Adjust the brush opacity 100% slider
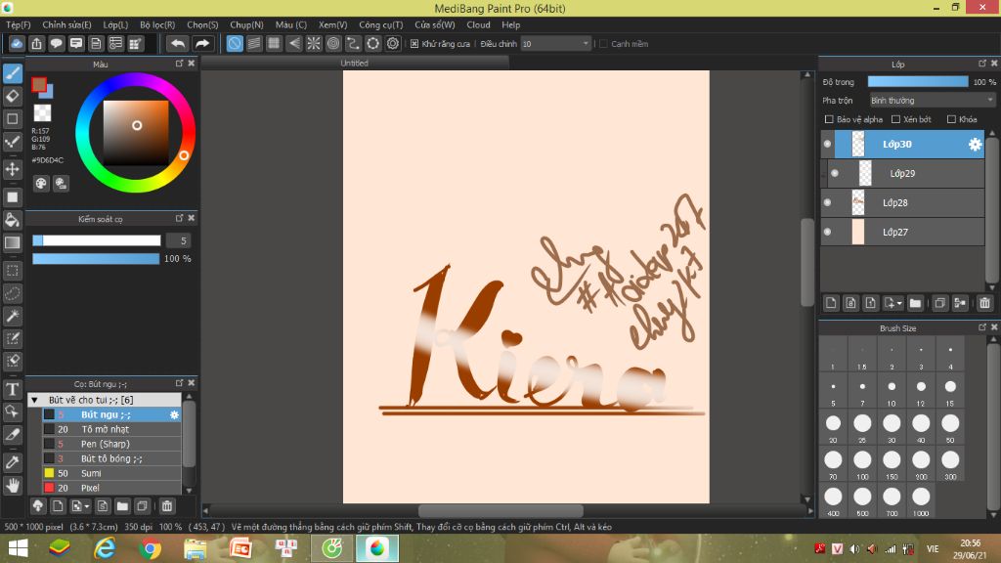The width and height of the screenshot is (1001, 563). [96, 258]
